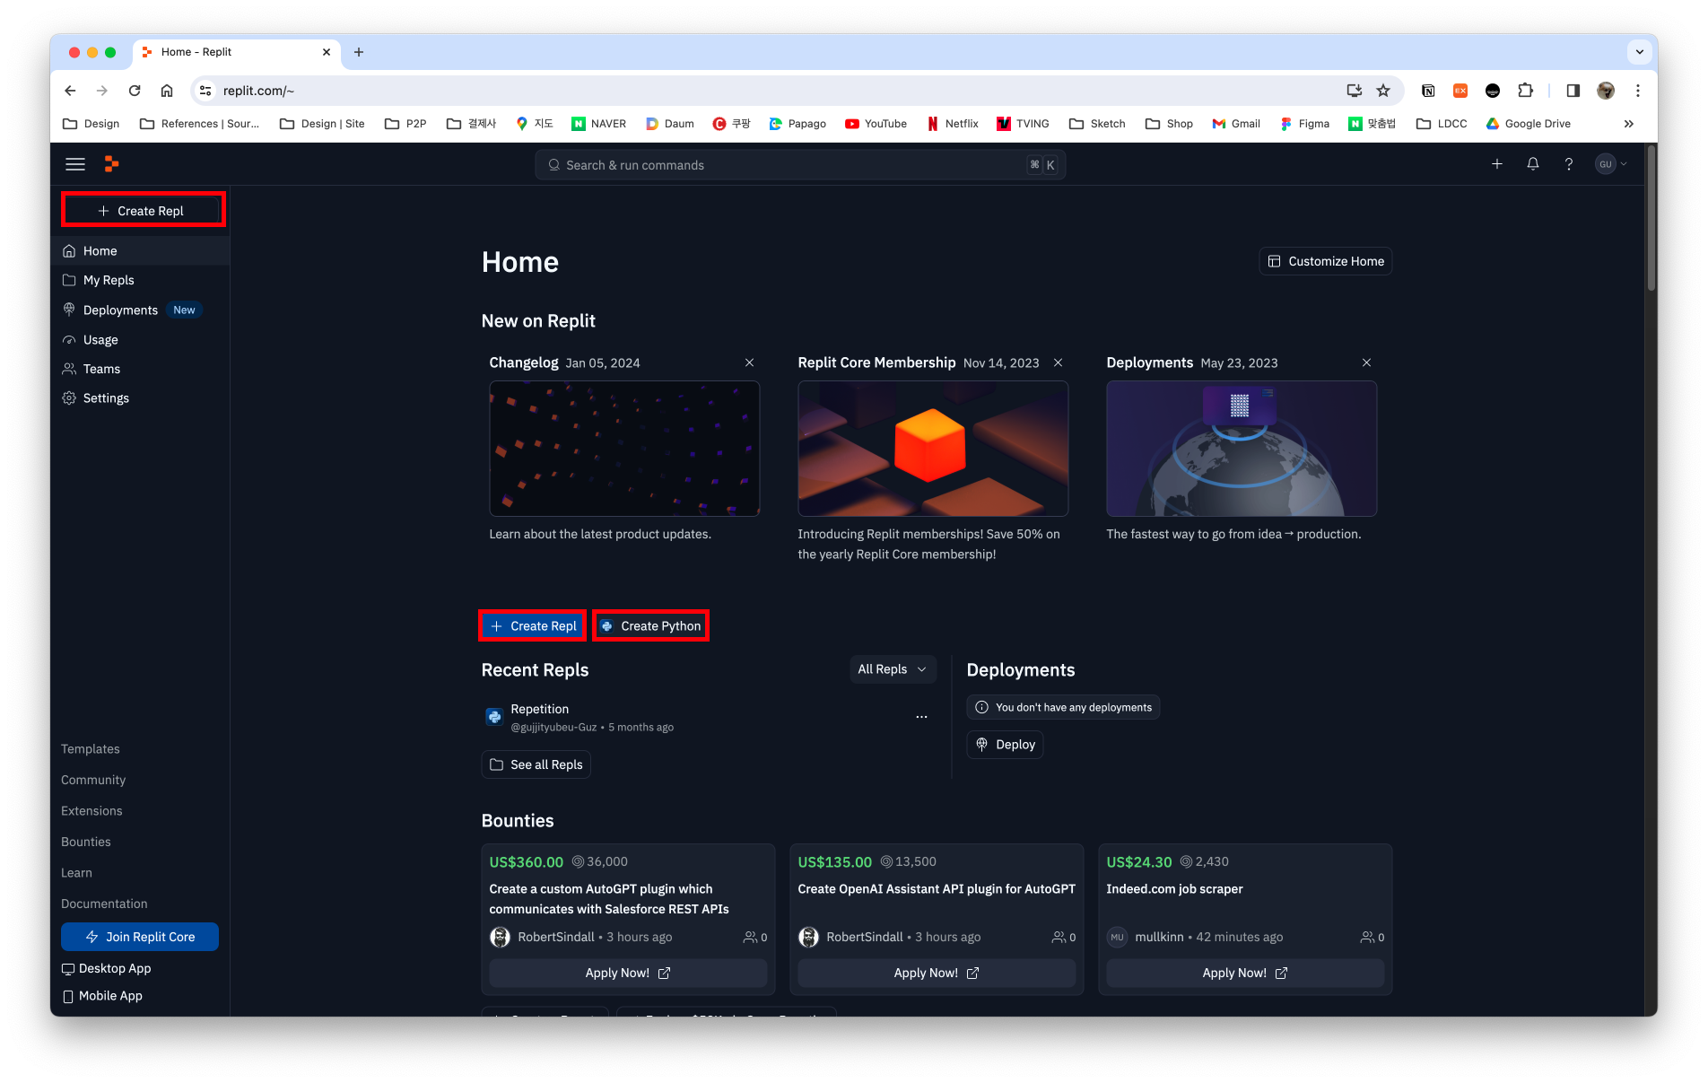Click the plus icon in top header
Screen dimensions: 1708x1083
(x=1497, y=164)
